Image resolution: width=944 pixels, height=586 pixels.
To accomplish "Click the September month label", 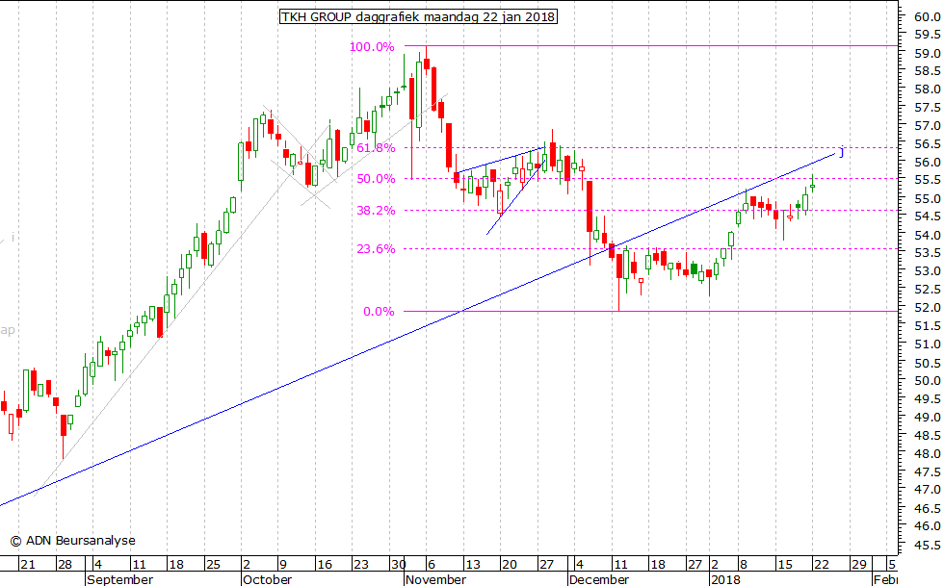I will tap(119, 579).
